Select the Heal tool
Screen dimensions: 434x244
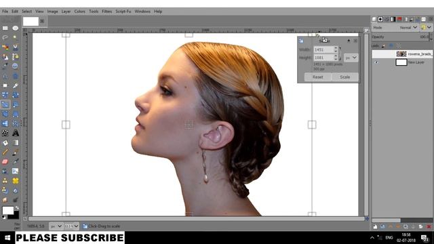(x=16, y=181)
